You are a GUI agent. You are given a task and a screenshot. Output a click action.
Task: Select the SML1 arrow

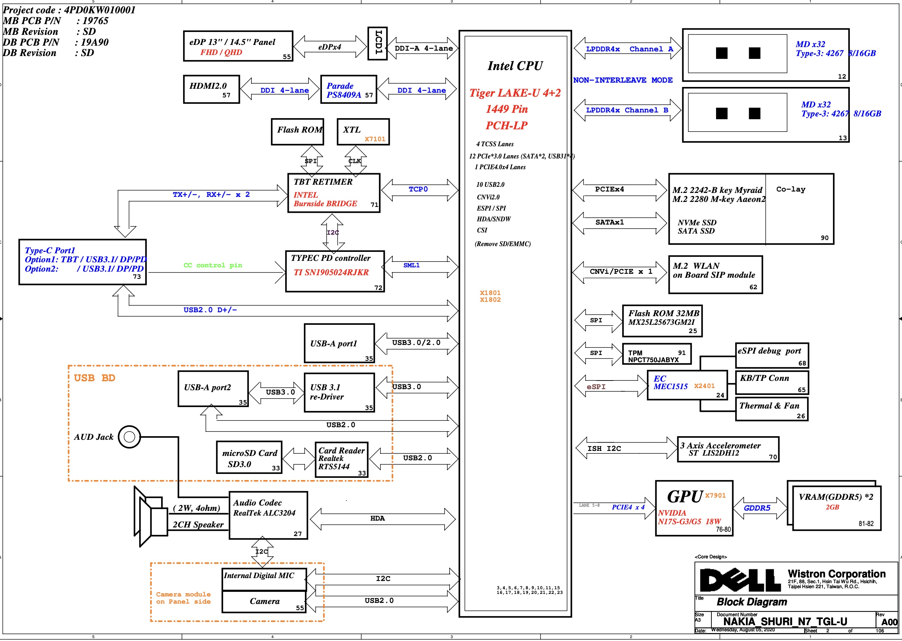click(420, 267)
